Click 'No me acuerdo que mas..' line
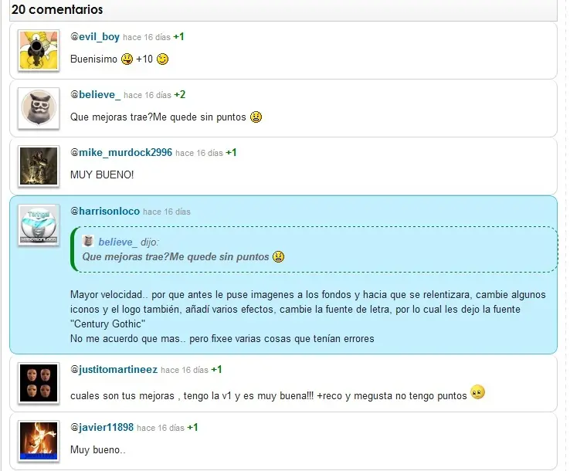The width and height of the screenshot is (570, 471). [x=222, y=339]
